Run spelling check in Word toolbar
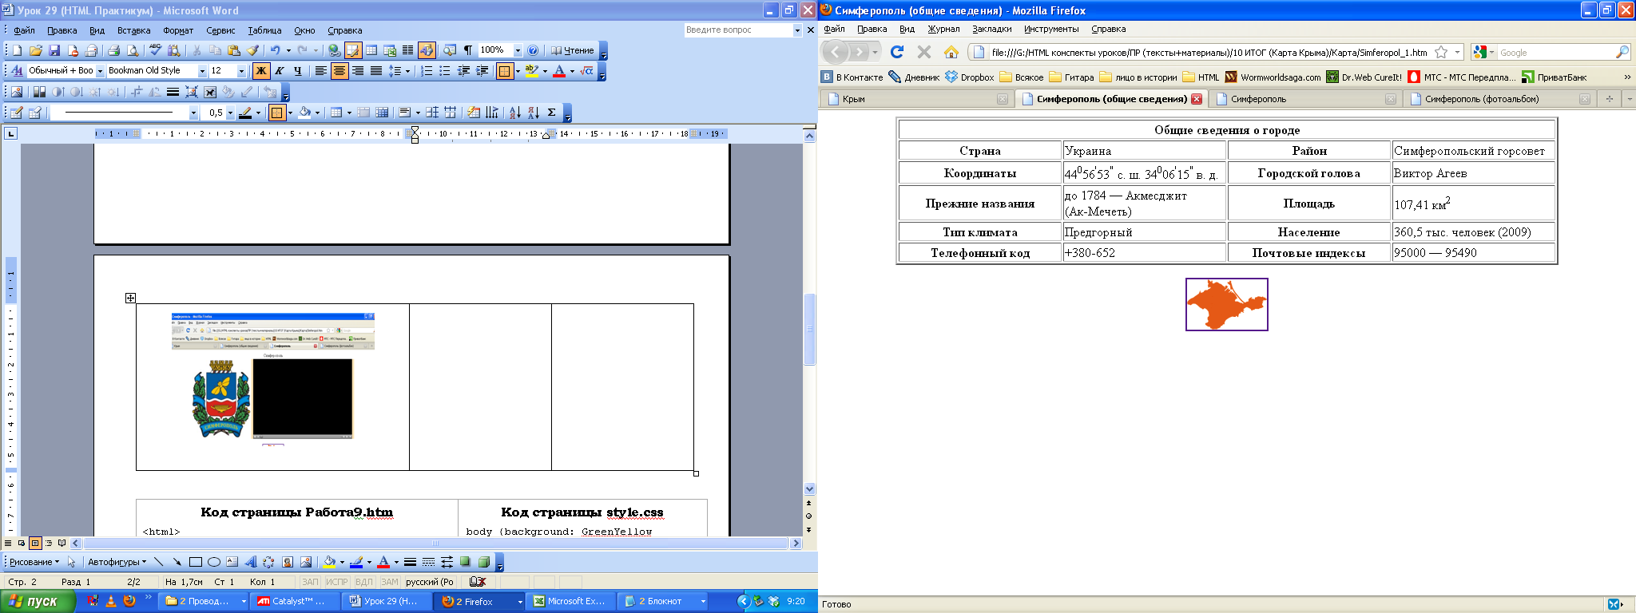The height and width of the screenshot is (613, 1636). (155, 50)
